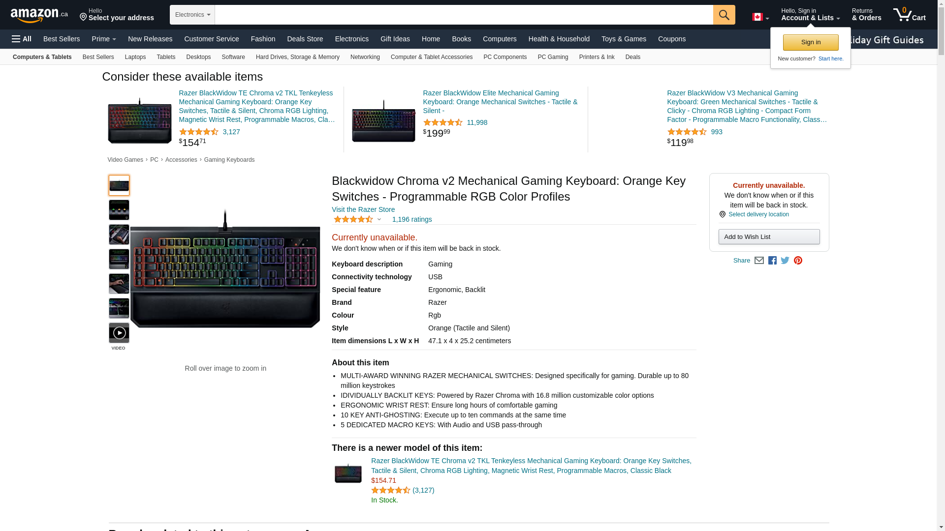Open PC Gaming subcategory
Viewport: 945px width, 531px height.
coord(553,57)
